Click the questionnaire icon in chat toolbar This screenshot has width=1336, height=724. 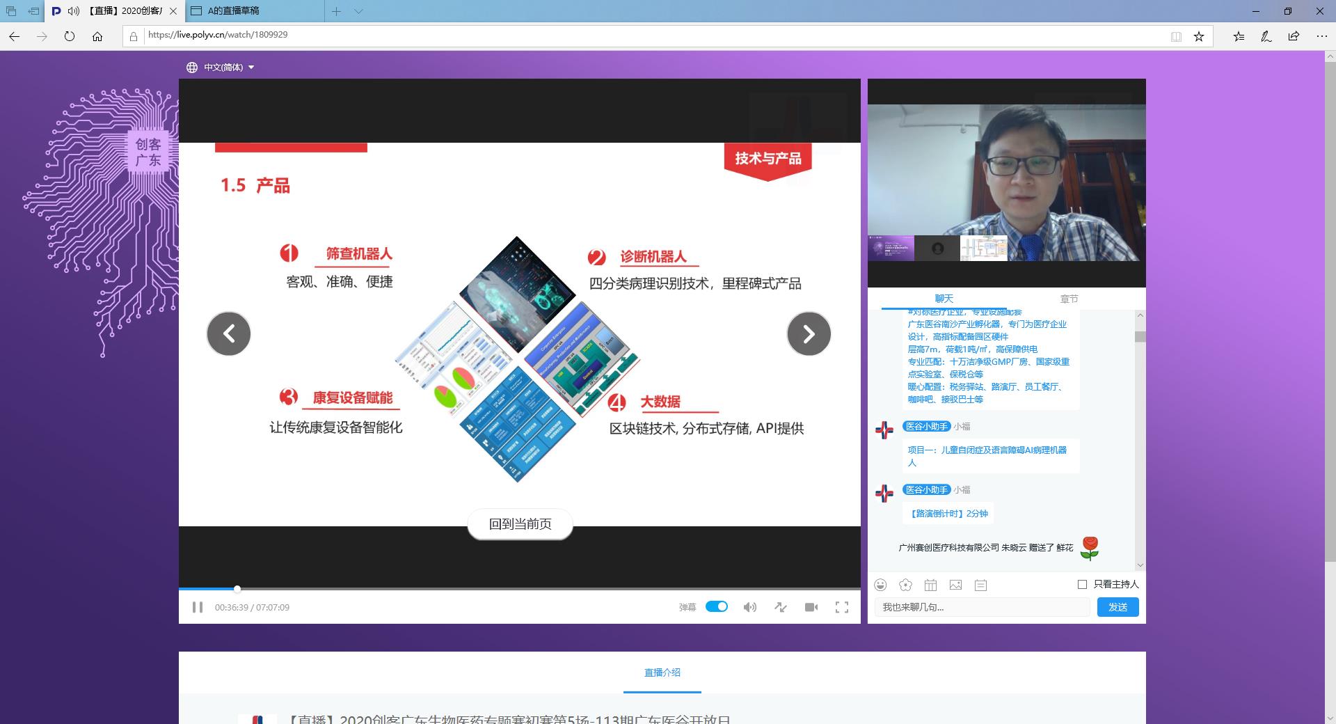click(981, 585)
